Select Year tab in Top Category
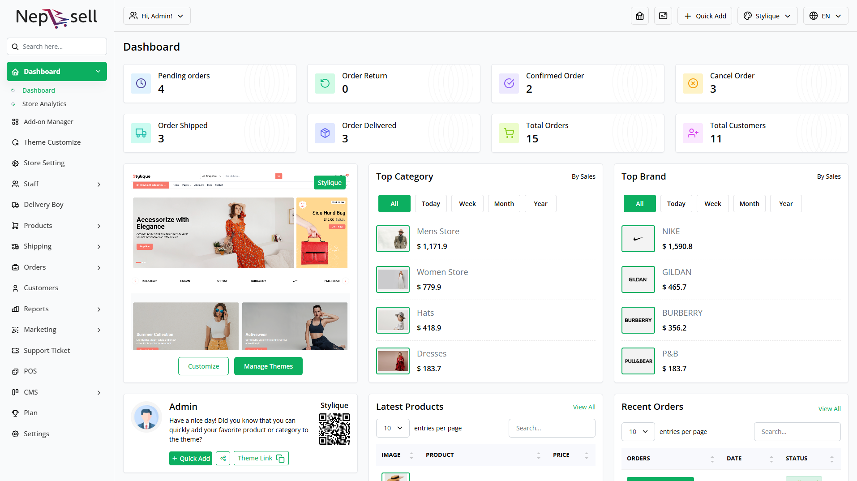 (540, 204)
